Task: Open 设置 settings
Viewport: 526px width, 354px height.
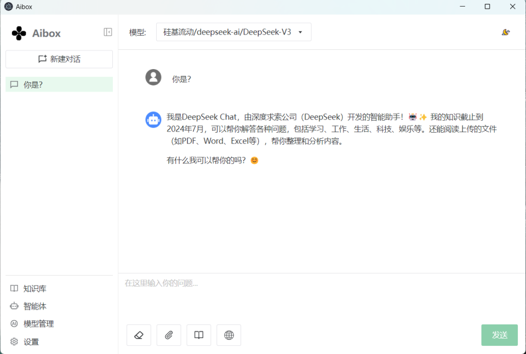Action: [25, 341]
